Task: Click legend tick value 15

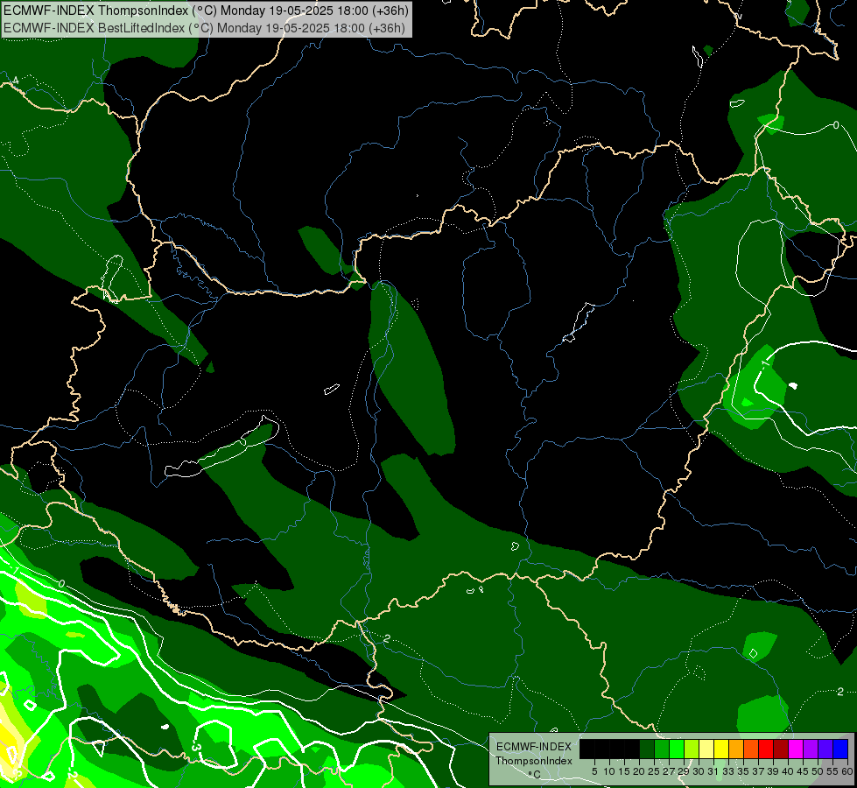Action: [624, 771]
